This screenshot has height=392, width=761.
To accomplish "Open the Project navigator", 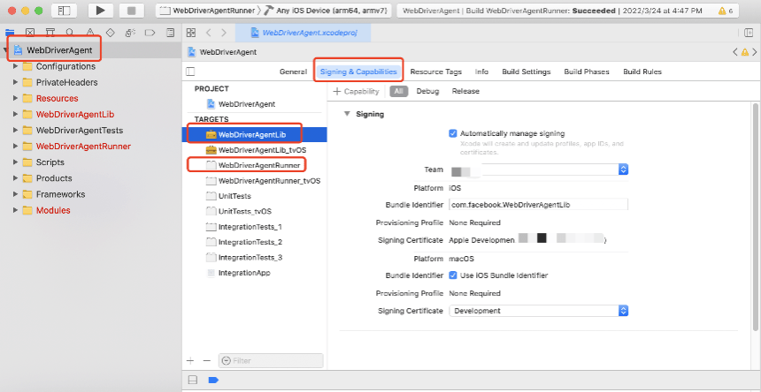I will coord(10,33).
